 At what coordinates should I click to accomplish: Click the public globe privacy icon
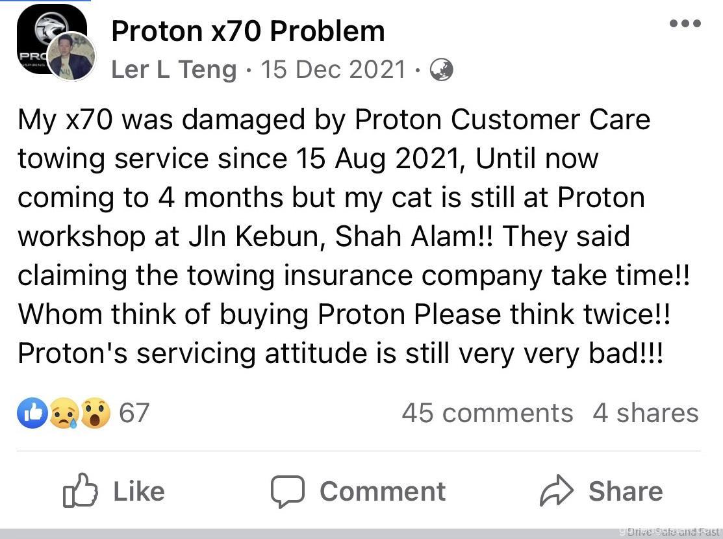pyautogui.click(x=442, y=69)
